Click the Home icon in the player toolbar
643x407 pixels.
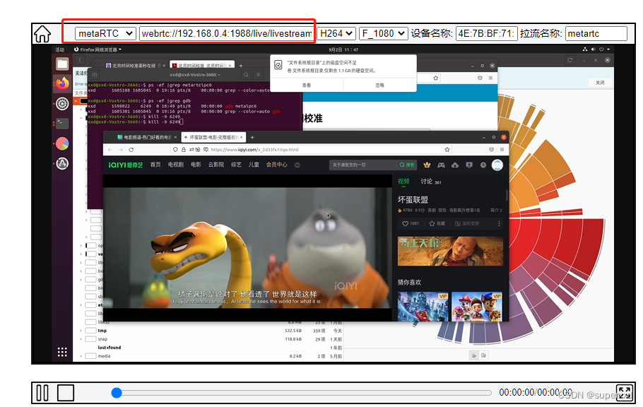pyautogui.click(x=42, y=34)
